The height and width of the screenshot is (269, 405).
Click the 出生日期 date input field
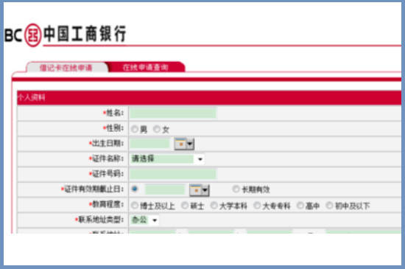click(149, 144)
